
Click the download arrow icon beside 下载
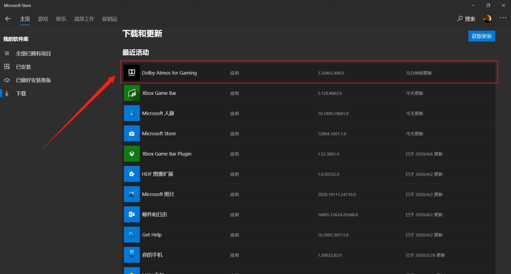click(7, 94)
